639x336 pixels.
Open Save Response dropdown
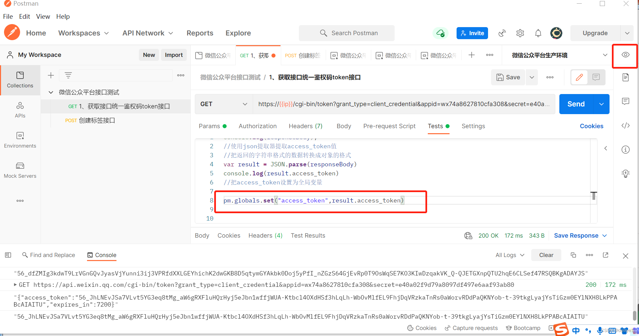[580, 236]
